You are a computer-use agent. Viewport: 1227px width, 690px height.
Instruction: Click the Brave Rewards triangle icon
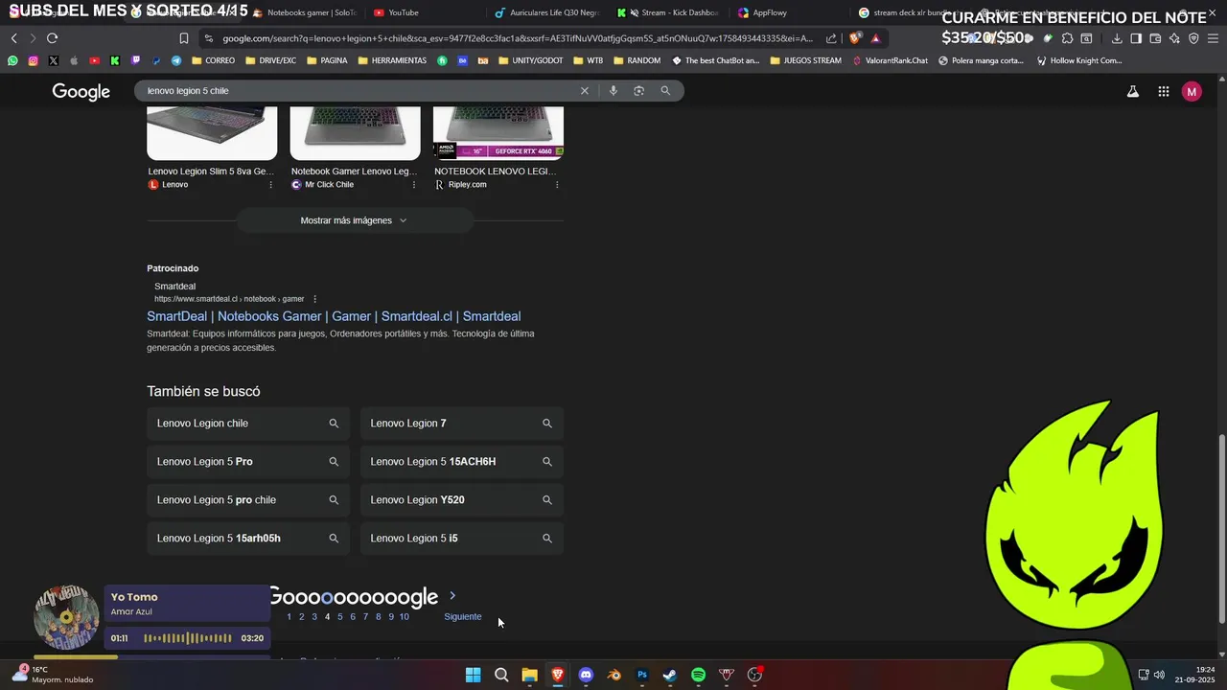[x=875, y=38]
